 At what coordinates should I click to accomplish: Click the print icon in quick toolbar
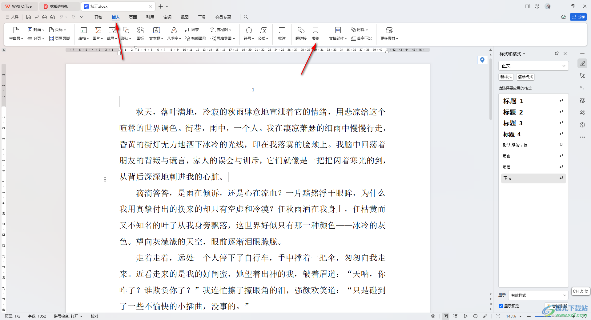(45, 17)
